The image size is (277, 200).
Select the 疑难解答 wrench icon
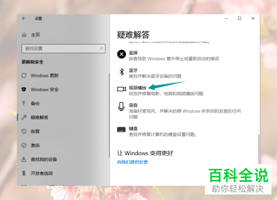coord(24,117)
